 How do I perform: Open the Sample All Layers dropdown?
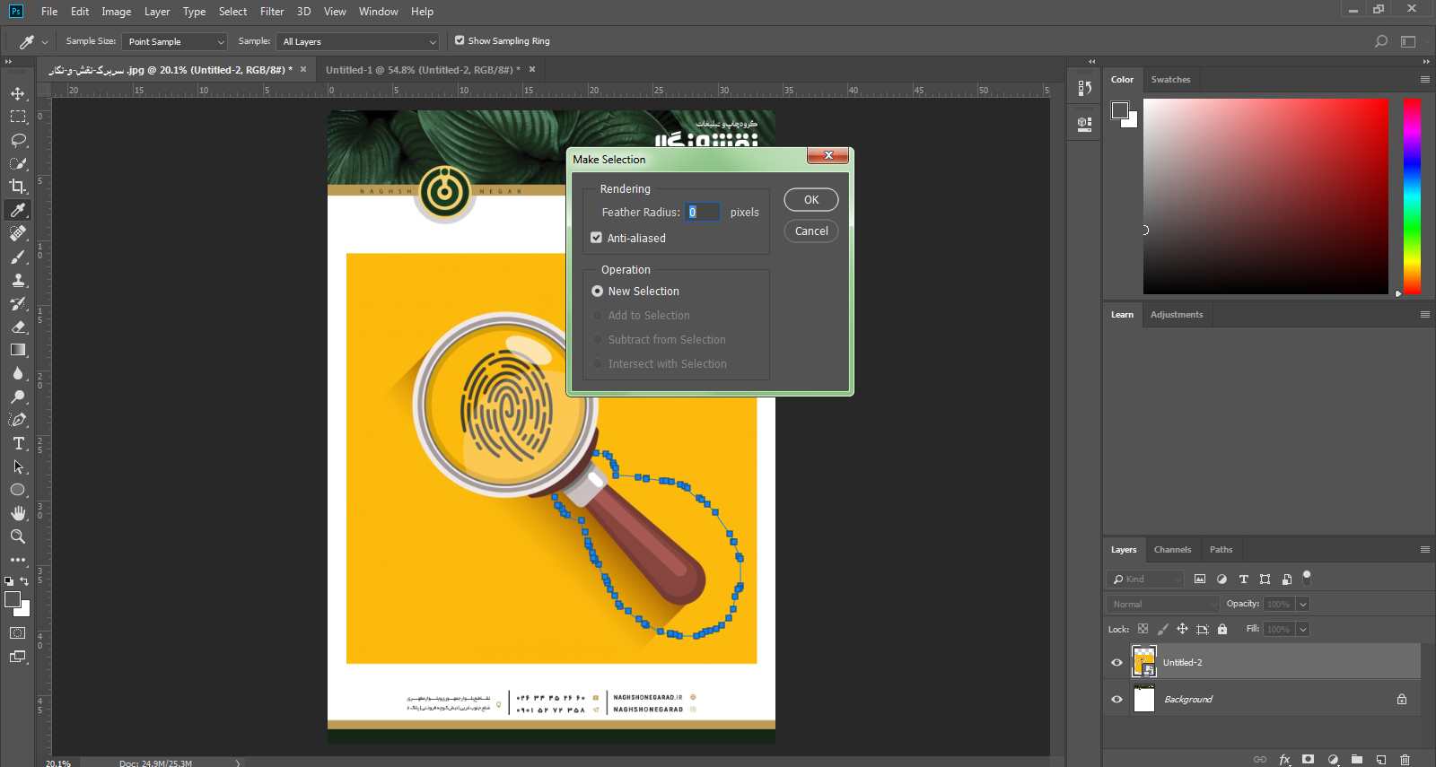pos(358,41)
